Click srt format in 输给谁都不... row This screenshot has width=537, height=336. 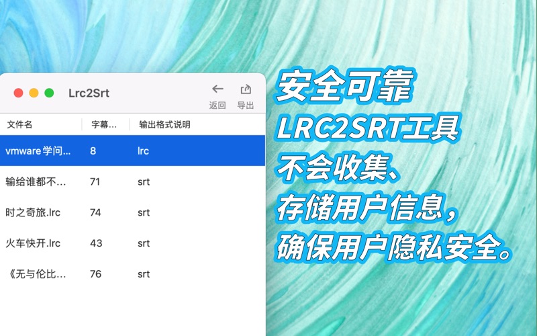(x=144, y=181)
